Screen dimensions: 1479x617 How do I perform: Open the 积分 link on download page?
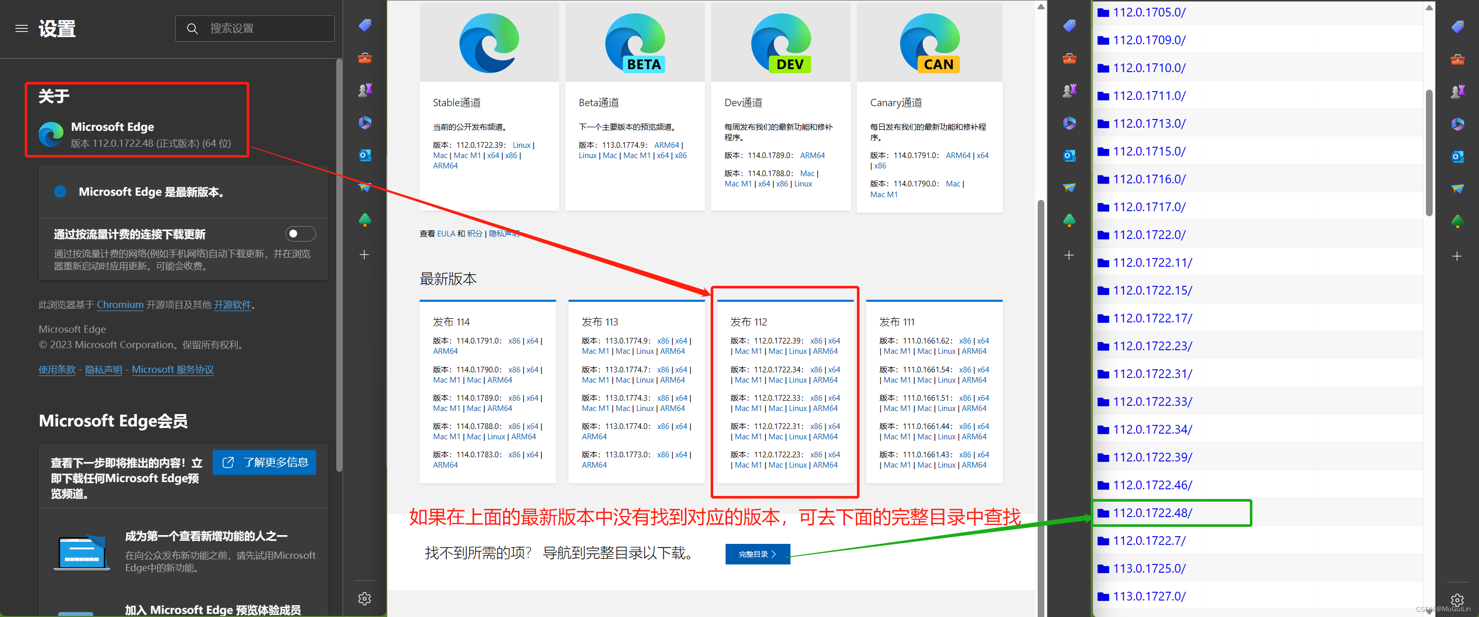474,234
